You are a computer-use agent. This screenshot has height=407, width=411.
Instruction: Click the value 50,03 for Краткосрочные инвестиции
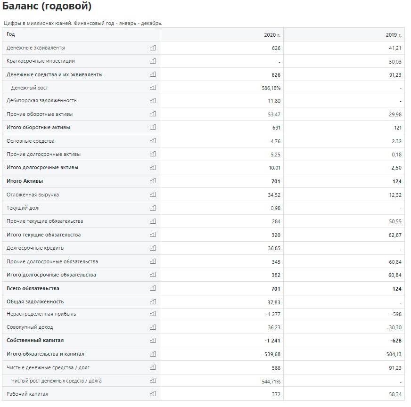click(395, 62)
